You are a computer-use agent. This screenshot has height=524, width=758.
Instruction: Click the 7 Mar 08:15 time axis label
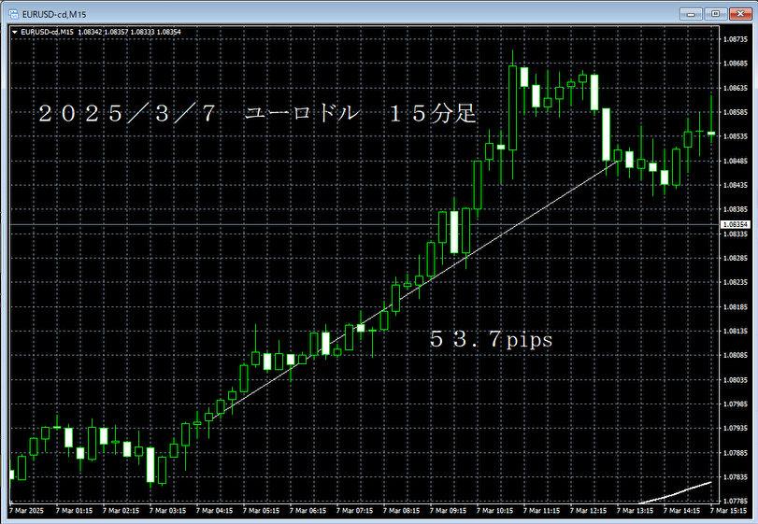pos(405,511)
